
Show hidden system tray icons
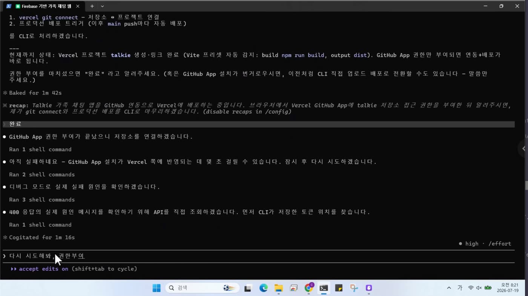[449, 288]
